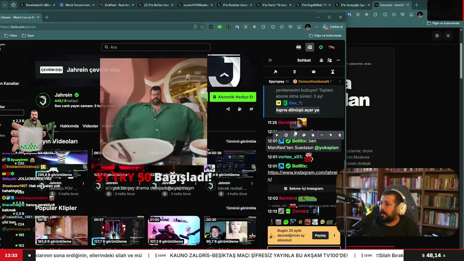Open Diğer sık kullanılanlar folder in kick window

pyautogui.click(x=325, y=36)
